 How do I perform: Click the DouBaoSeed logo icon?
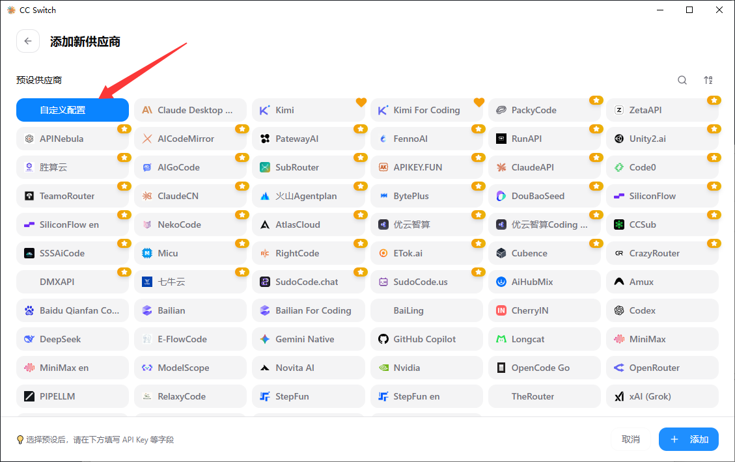click(x=501, y=196)
